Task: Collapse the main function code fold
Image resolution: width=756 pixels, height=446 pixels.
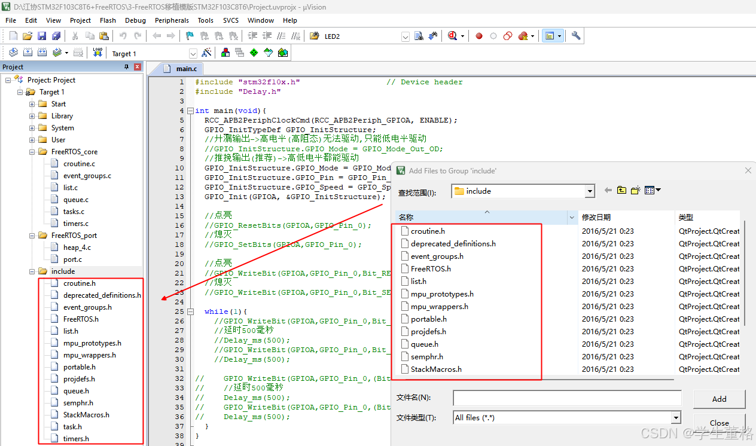Action: pyautogui.click(x=190, y=111)
